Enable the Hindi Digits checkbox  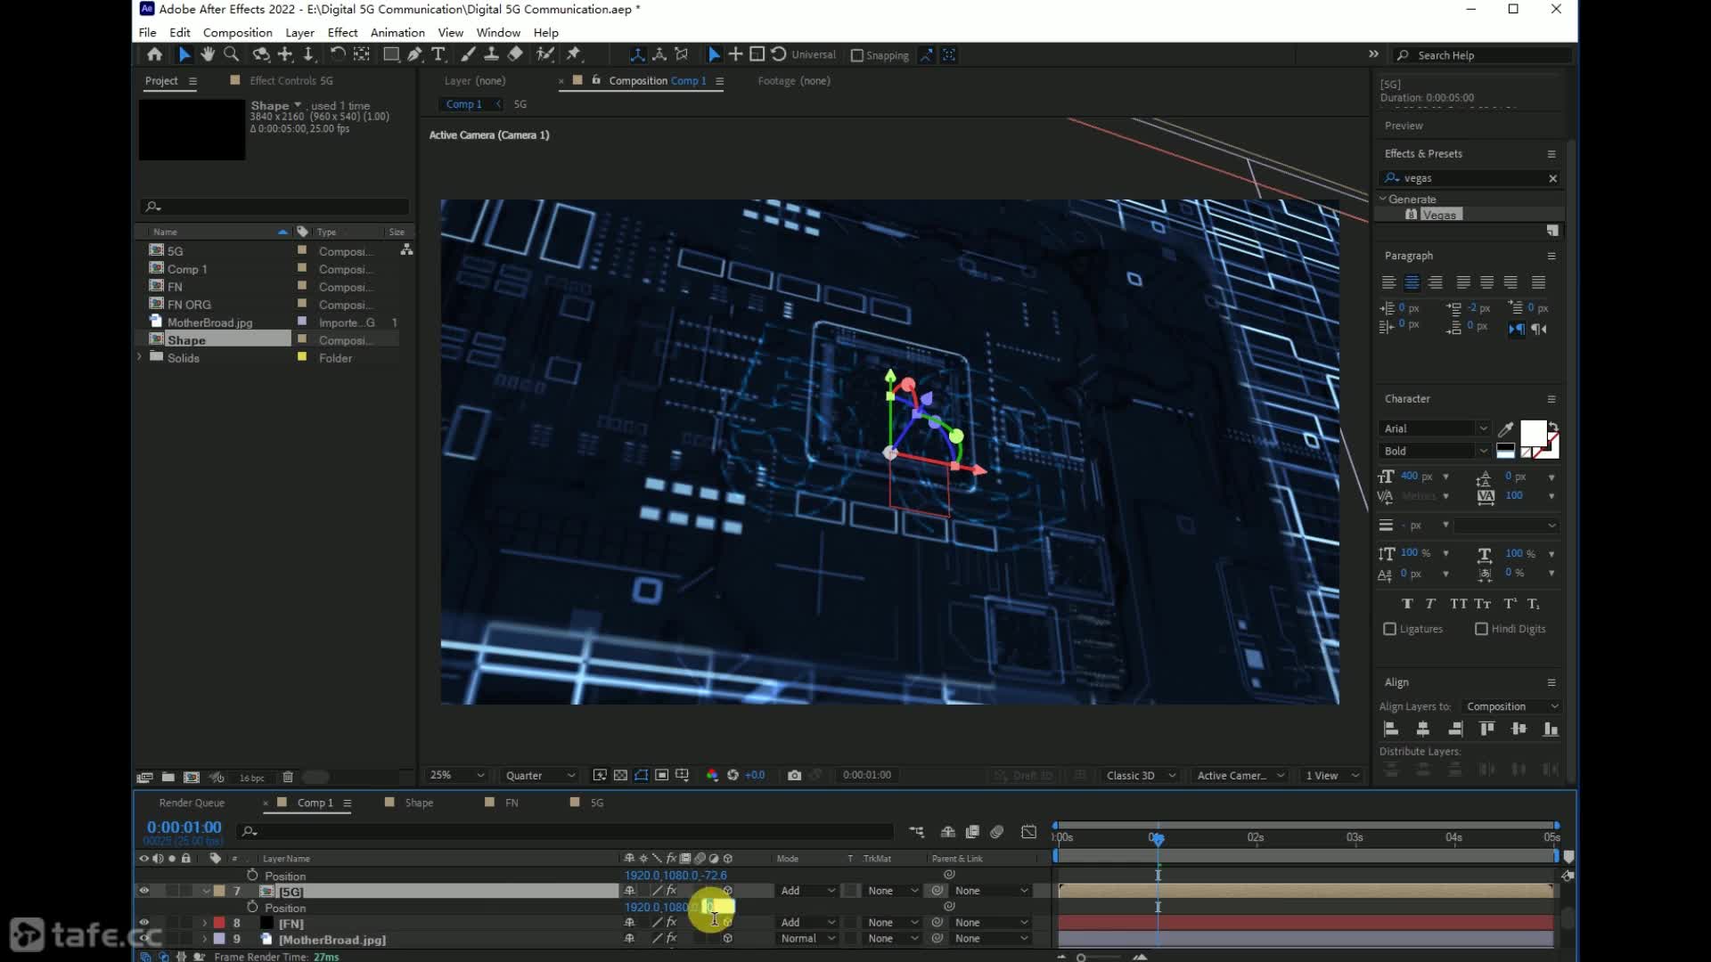click(x=1481, y=629)
